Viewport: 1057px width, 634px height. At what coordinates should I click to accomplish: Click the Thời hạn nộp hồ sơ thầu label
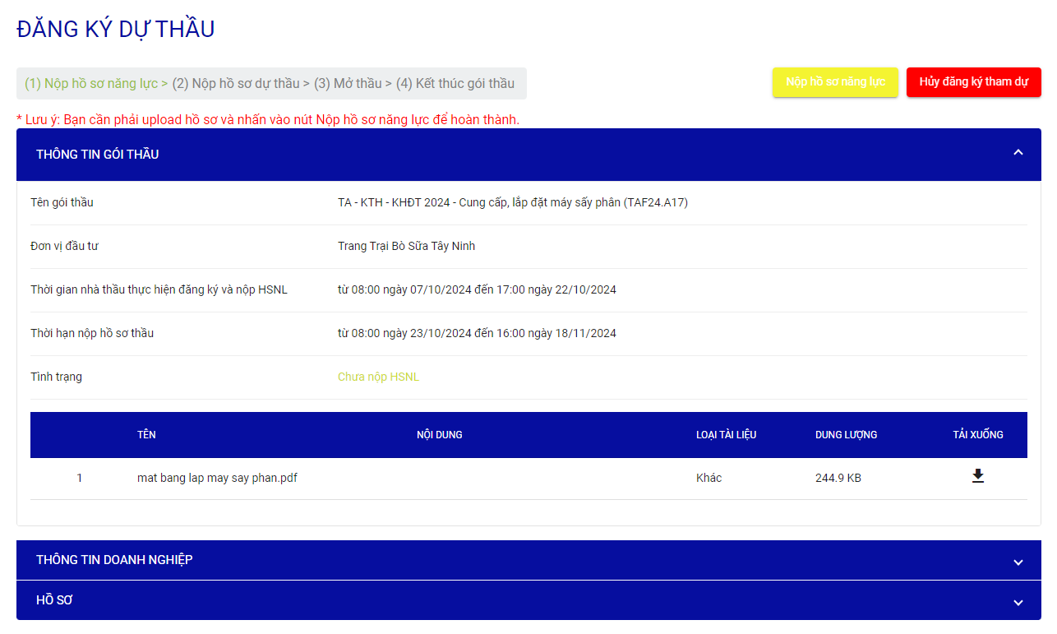(x=92, y=333)
